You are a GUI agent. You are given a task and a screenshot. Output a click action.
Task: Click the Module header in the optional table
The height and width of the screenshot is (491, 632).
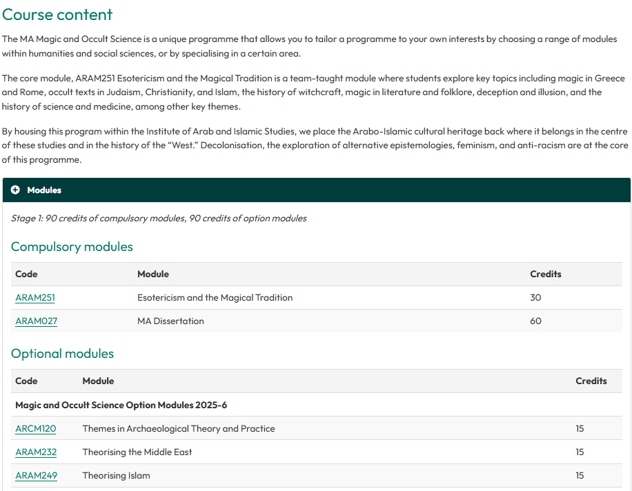pos(98,381)
